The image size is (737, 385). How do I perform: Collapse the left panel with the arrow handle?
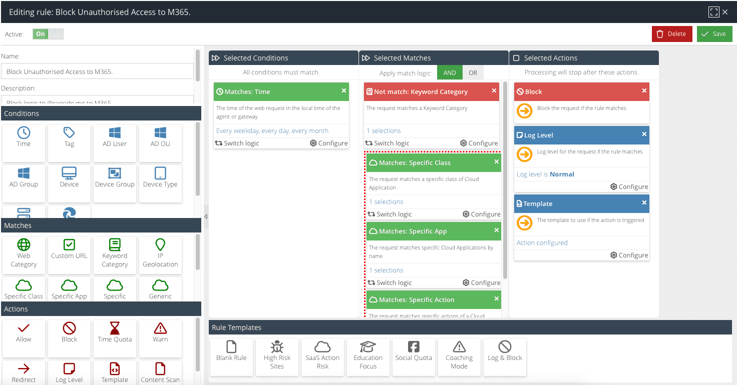[x=205, y=216]
